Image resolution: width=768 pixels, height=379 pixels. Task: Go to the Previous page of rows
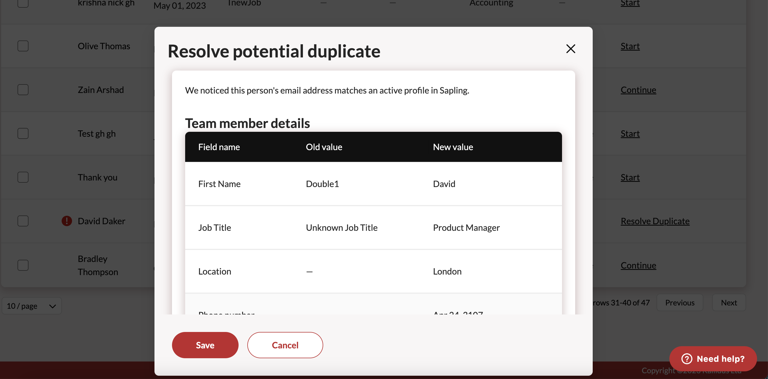680,302
